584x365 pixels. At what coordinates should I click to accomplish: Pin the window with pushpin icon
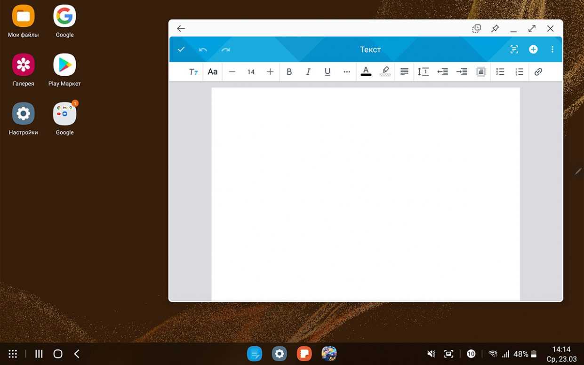tap(495, 29)
